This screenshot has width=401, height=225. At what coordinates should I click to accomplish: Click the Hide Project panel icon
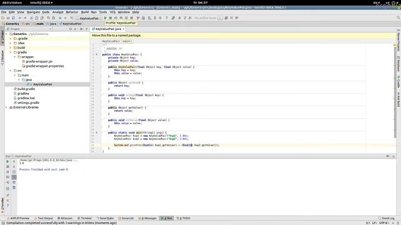tap(87, 29)
